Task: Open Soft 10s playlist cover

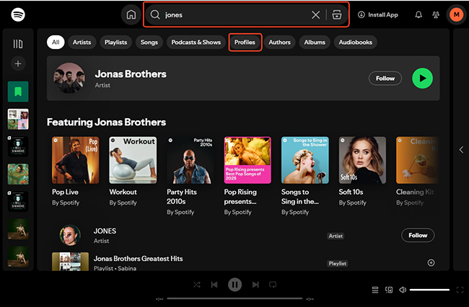Action: tap(362, 160)
